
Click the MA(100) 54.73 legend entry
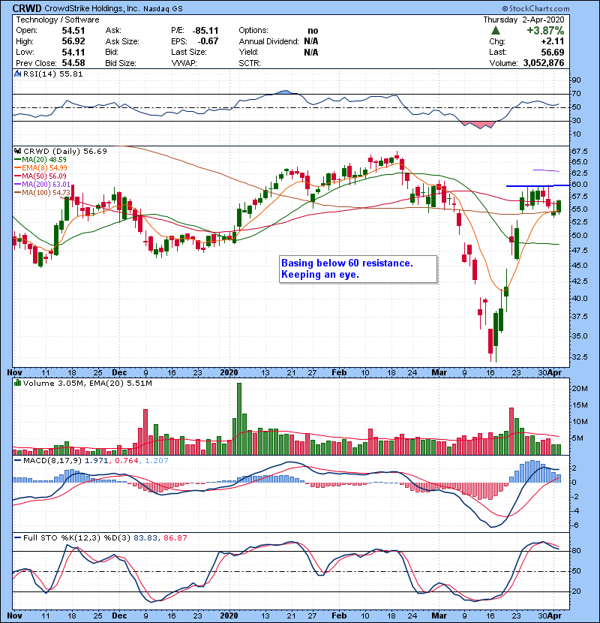pyautogui.click(x=42, y=193)
